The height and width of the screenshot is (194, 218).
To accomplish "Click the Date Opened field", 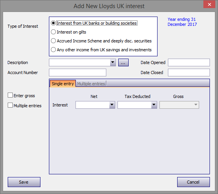I will [189, 62].
